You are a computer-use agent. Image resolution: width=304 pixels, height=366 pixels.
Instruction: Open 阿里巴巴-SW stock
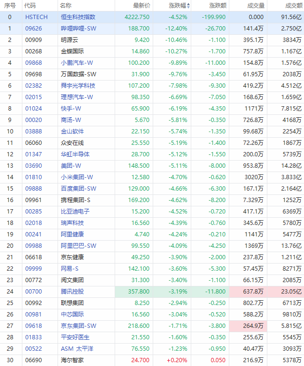(x=78, y=246)
